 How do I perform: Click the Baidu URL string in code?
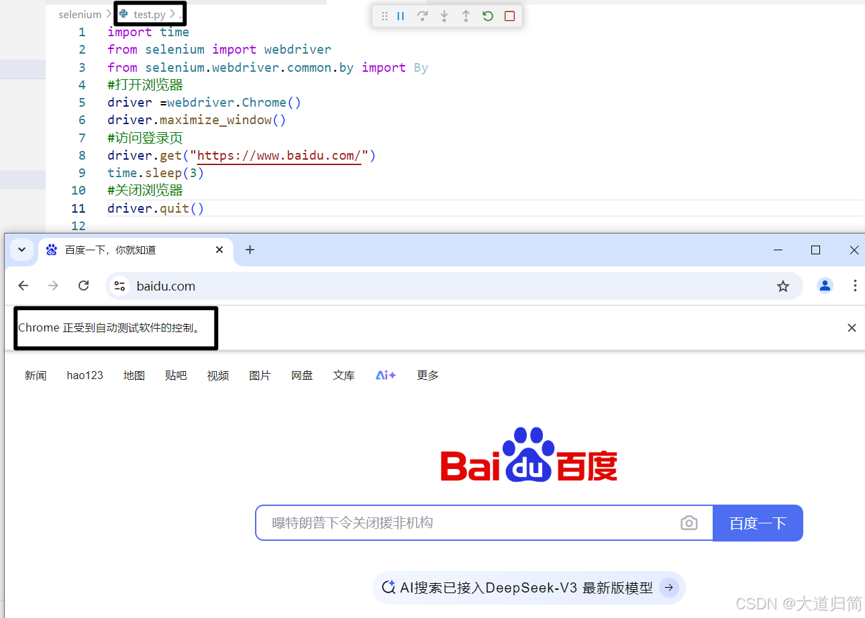pyautogui.click(x=279, y=156)
